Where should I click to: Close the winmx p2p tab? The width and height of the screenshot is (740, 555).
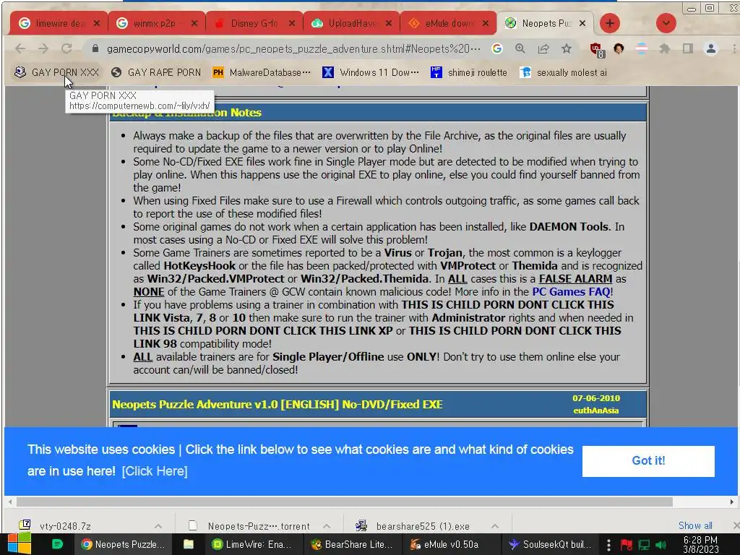[194, 23]
